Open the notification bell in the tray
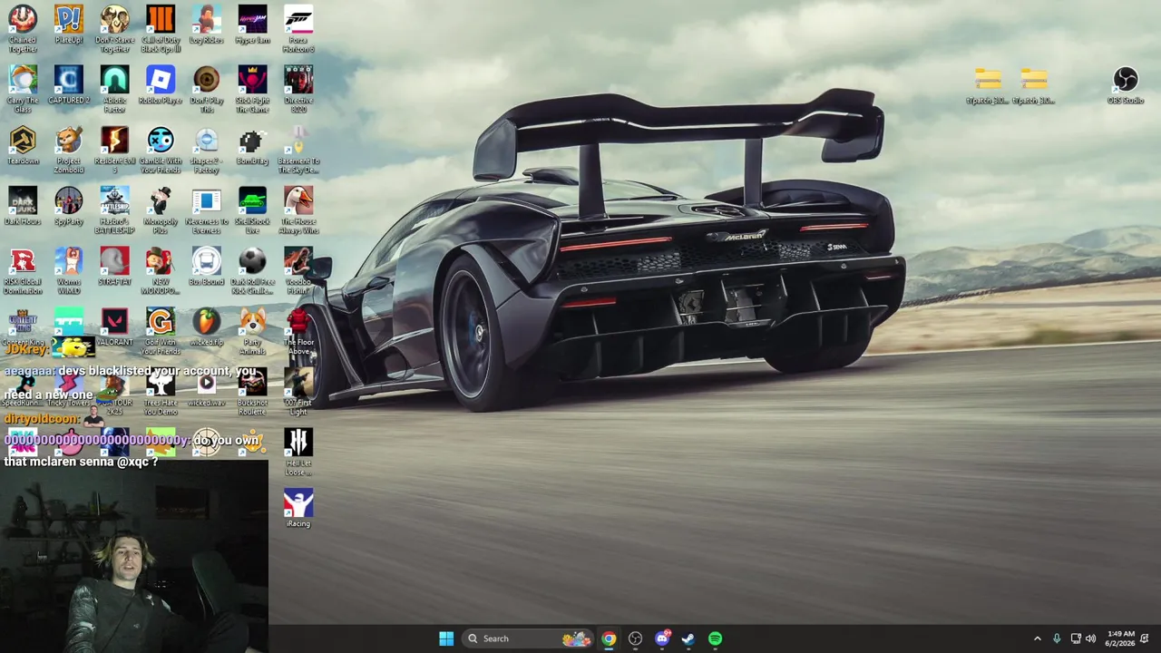1161x653 pixels. [x=1145, y=638]
